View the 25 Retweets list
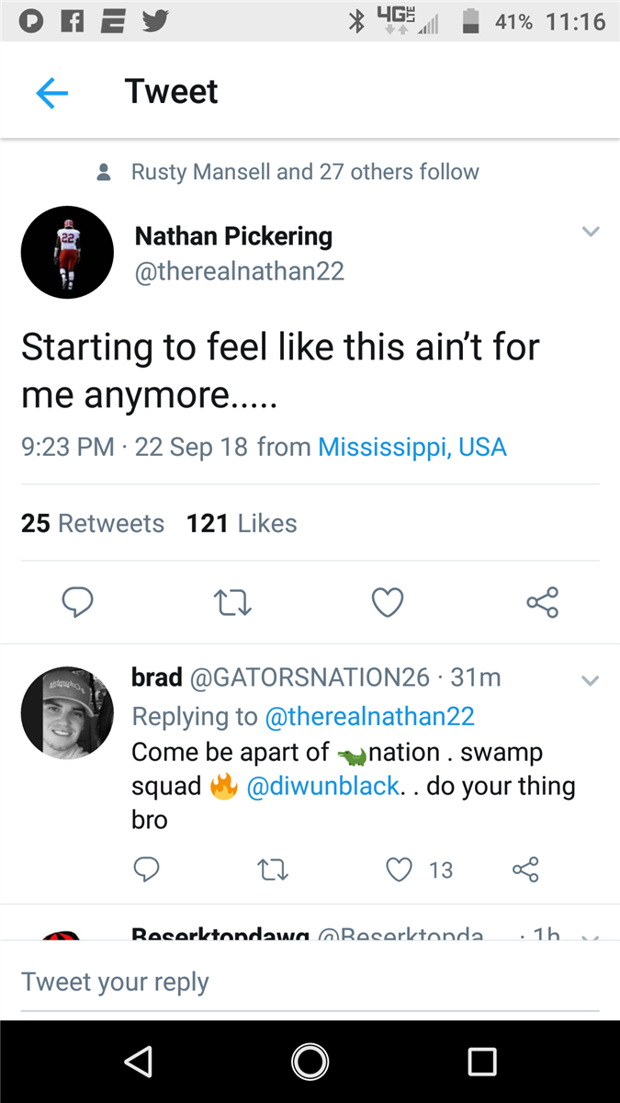The image size is (620, 1103). pyautogui.click(x=93, y=523)
